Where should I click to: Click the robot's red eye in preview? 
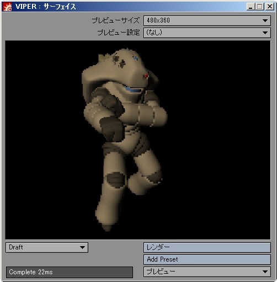pyautogui.click(x=146, y=76)
